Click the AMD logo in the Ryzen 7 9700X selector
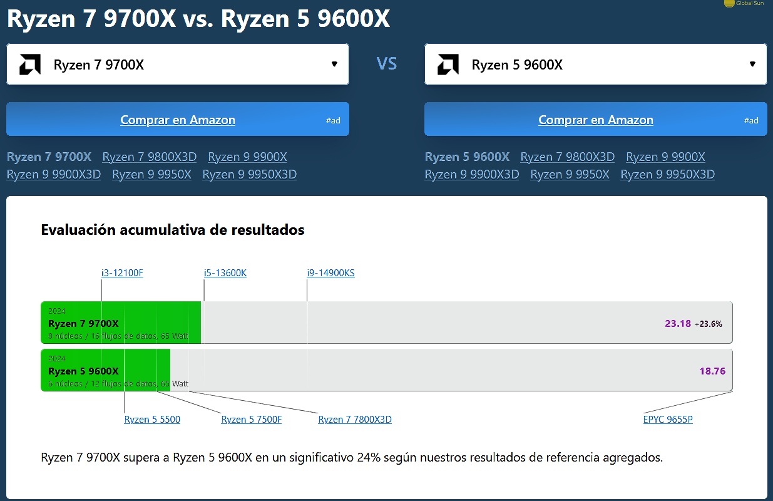The width and height of the screenshot is (773, 501). 30,65
